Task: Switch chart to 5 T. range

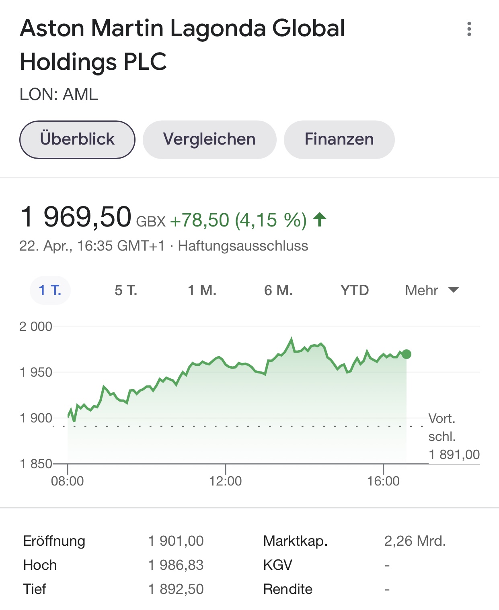Action: point(126,290)
